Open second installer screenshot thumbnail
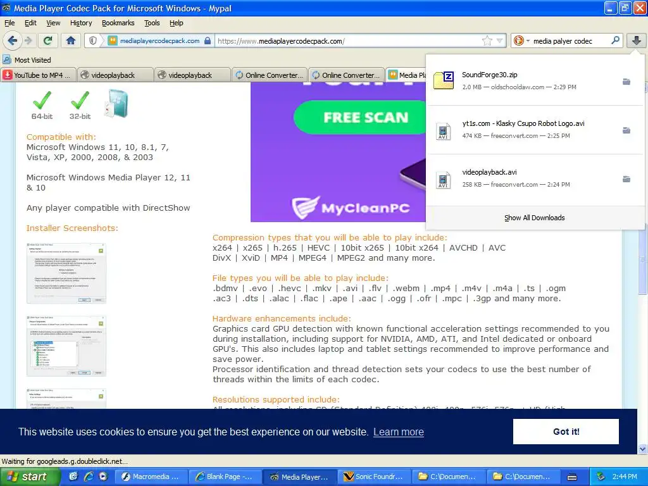648x486 pixels. pos(66,346)
